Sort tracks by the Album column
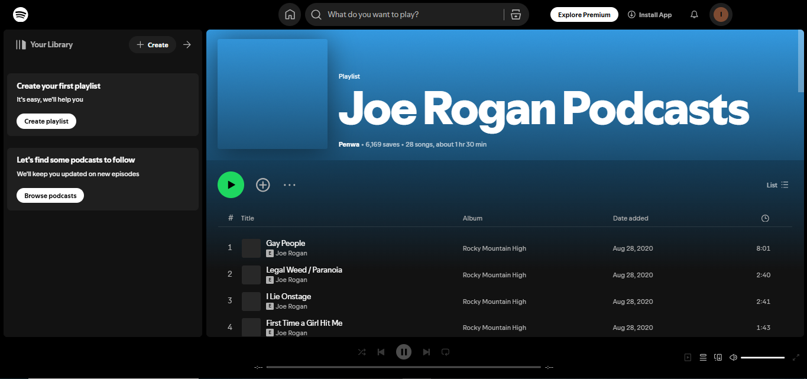 point(472,218)
